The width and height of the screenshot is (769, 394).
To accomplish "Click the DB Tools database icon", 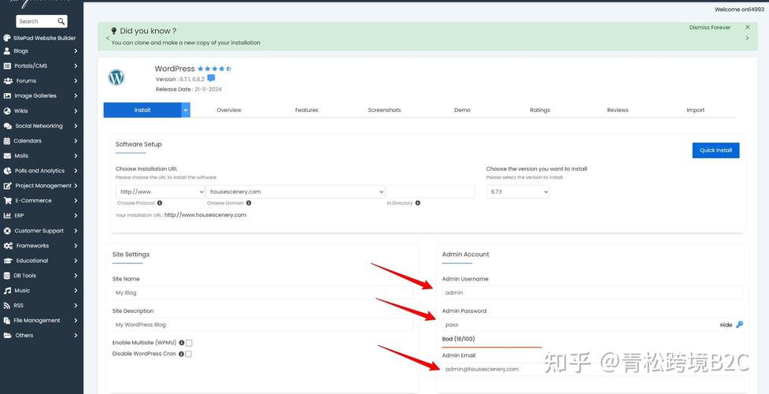I will tap(7, 276).
